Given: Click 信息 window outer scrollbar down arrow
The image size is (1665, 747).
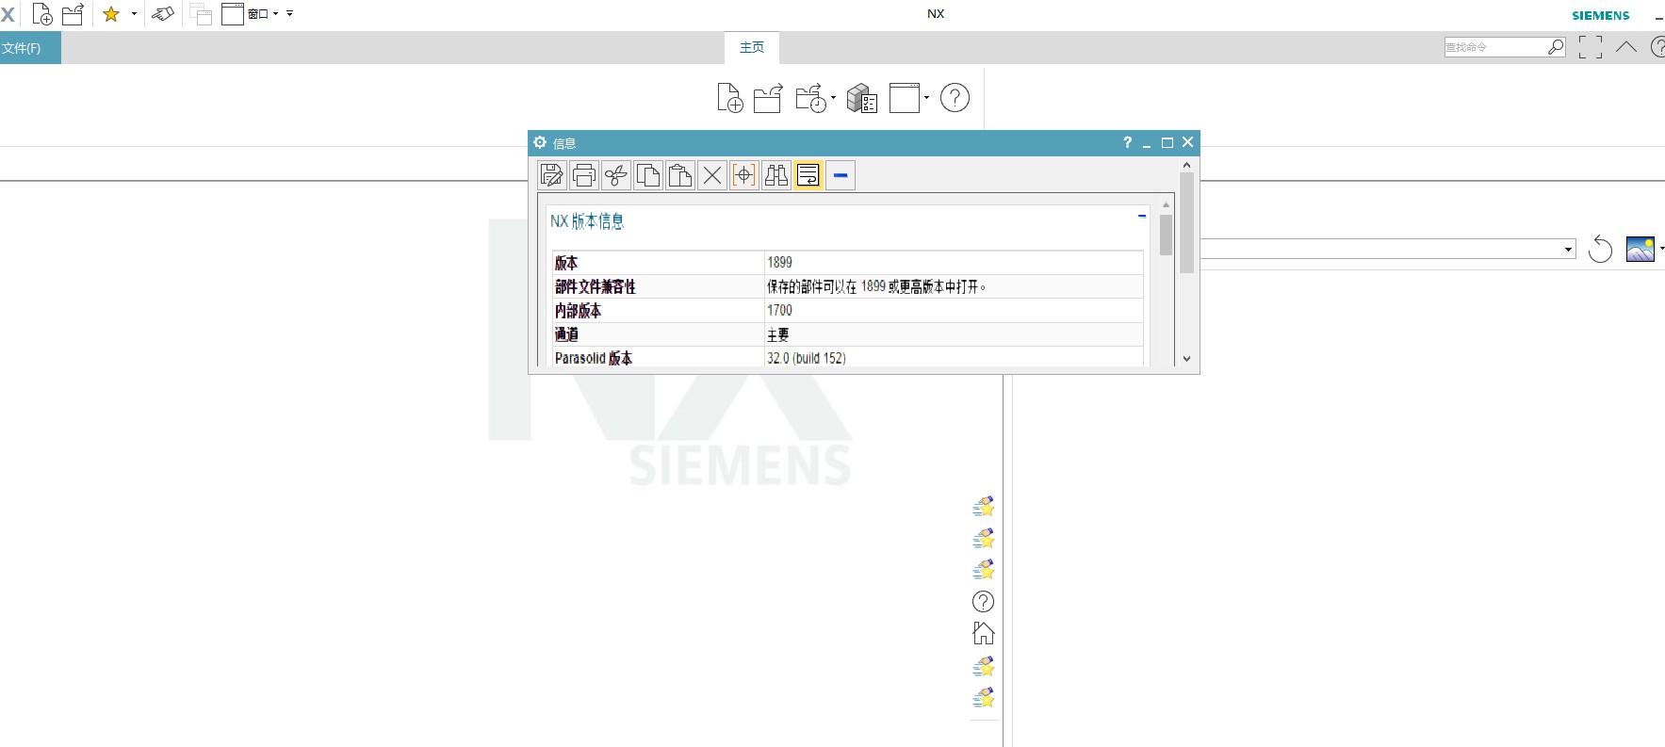Looking at the screenshot, I should coord(1186,359).
